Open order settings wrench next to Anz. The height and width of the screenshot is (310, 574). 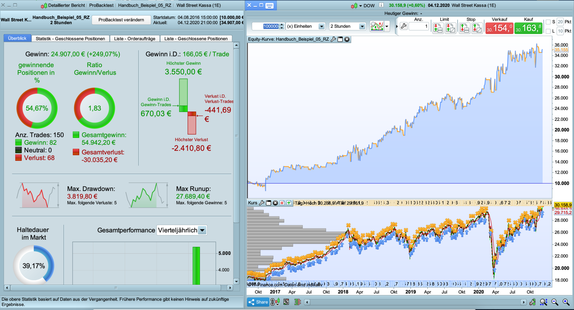[x=404, y=26]
